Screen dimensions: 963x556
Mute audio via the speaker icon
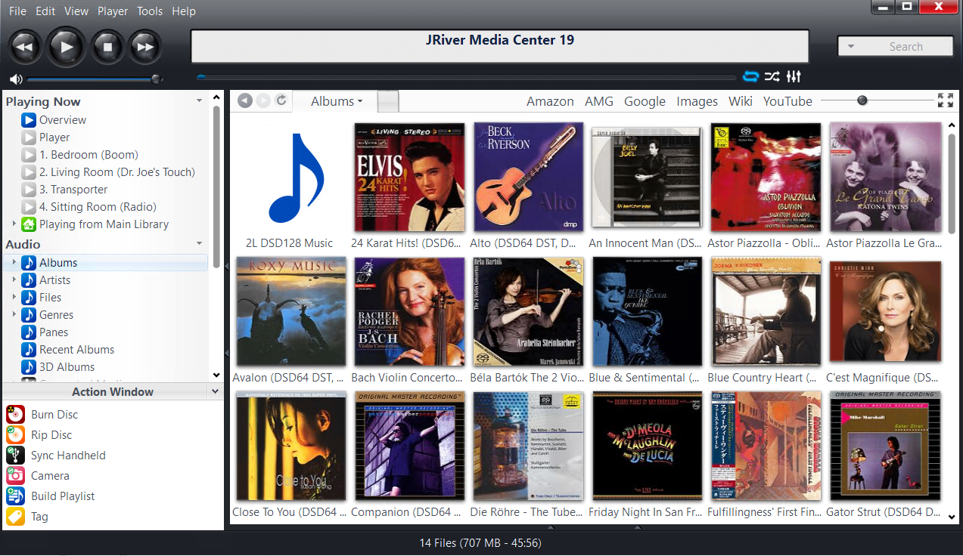tap(15, 79)
